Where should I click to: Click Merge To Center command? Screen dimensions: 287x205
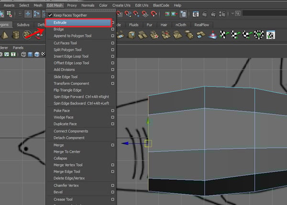coord(66,151)
